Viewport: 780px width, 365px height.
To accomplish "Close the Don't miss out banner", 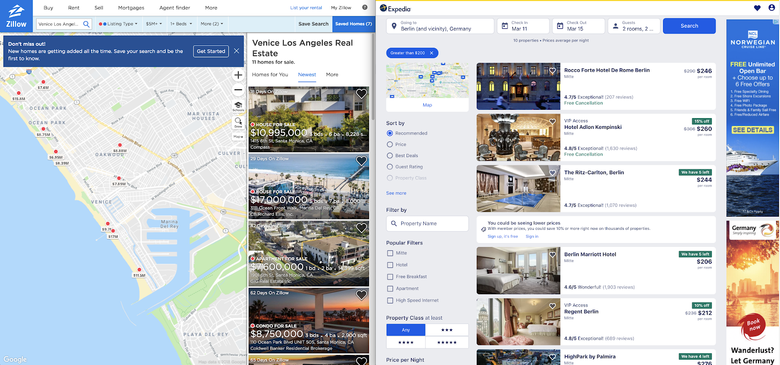I will pyautogui.click(x=236, y=51).
